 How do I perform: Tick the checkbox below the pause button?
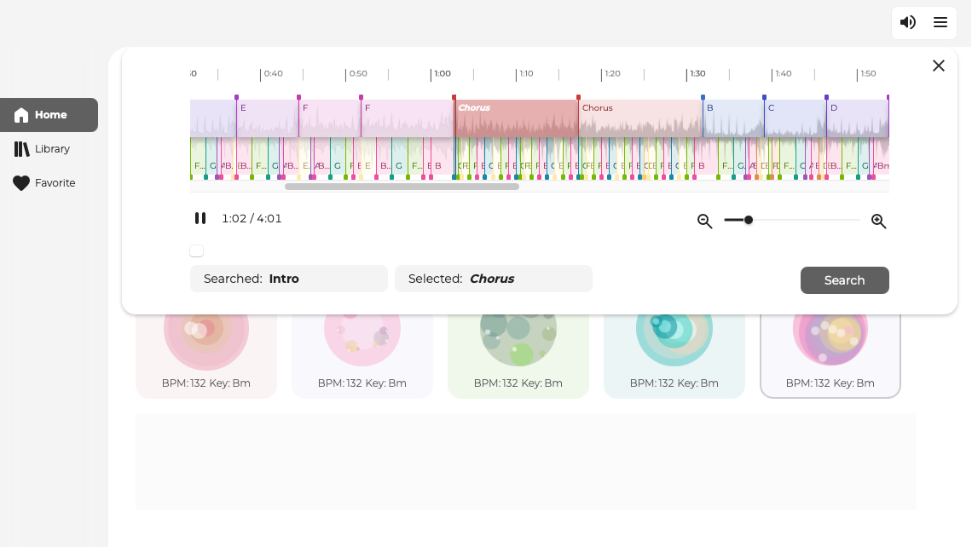197,250
